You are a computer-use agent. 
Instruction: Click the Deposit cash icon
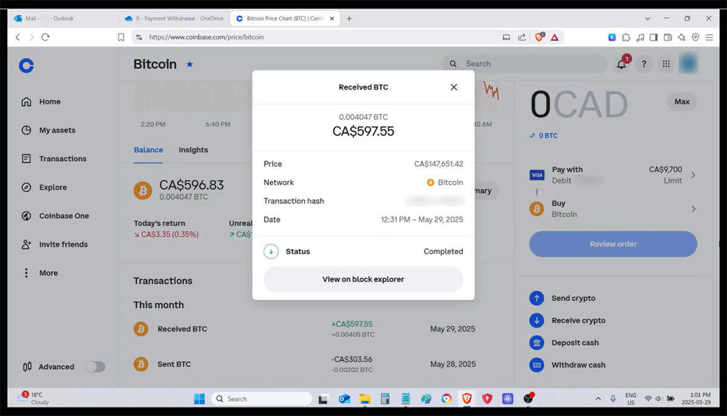click(x=537, y=343)
